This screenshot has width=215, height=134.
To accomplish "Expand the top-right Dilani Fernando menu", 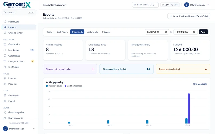I will pyautogui.click(x=208, y=5).
